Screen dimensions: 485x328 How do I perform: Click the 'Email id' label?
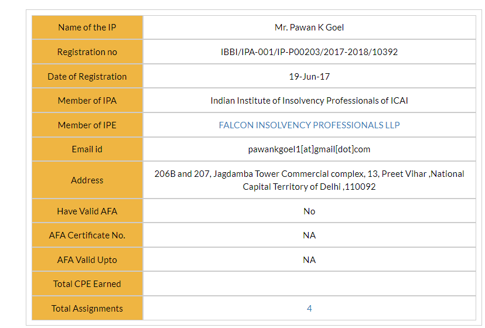pyautogui.click(x=87, y=149)
